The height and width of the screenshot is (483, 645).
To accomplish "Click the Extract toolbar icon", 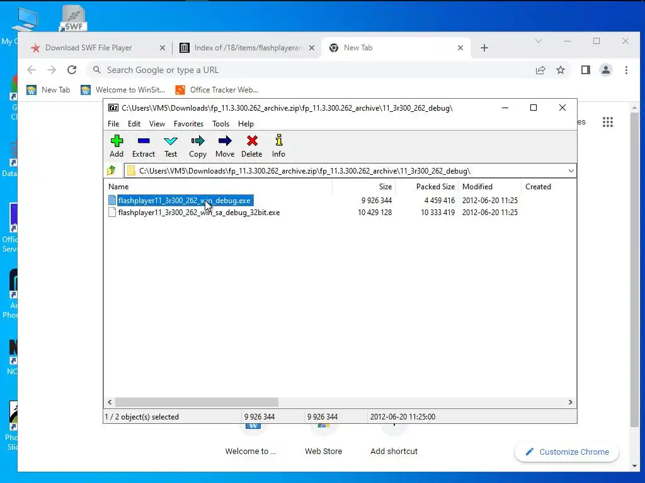I will coord(144,146).
